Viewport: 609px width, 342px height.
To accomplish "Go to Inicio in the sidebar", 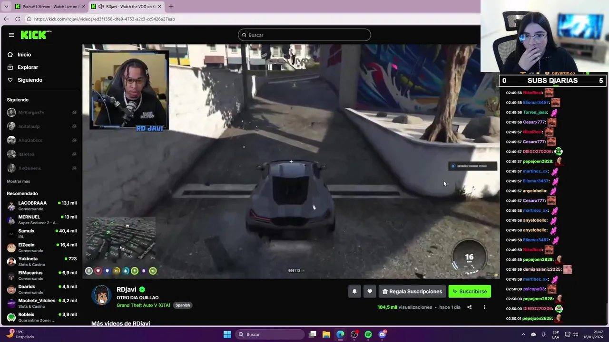I will click(24, 55).
